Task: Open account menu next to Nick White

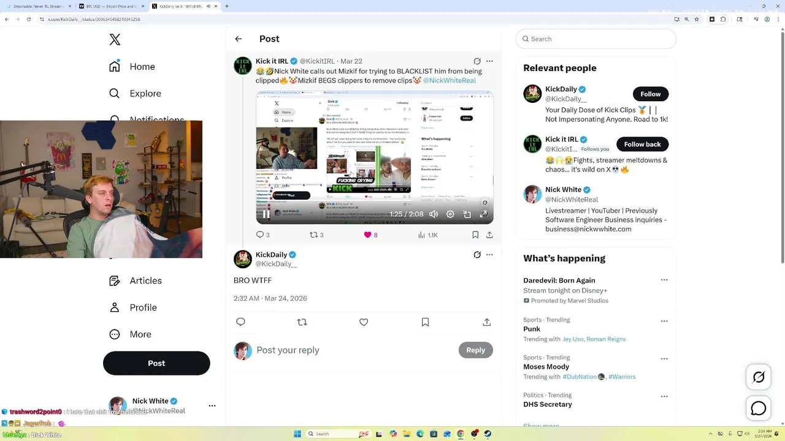Action: (212, 405)
